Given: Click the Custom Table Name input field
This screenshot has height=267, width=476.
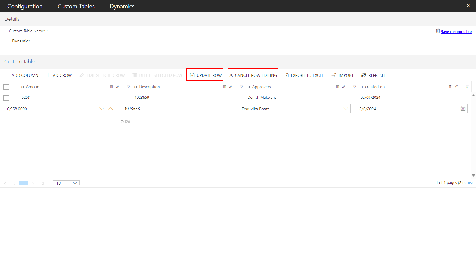Looking at the screenshot, I should [x=68, y=41].
